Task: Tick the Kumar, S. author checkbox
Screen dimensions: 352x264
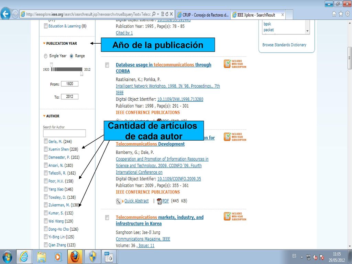Action: (46, 213)
